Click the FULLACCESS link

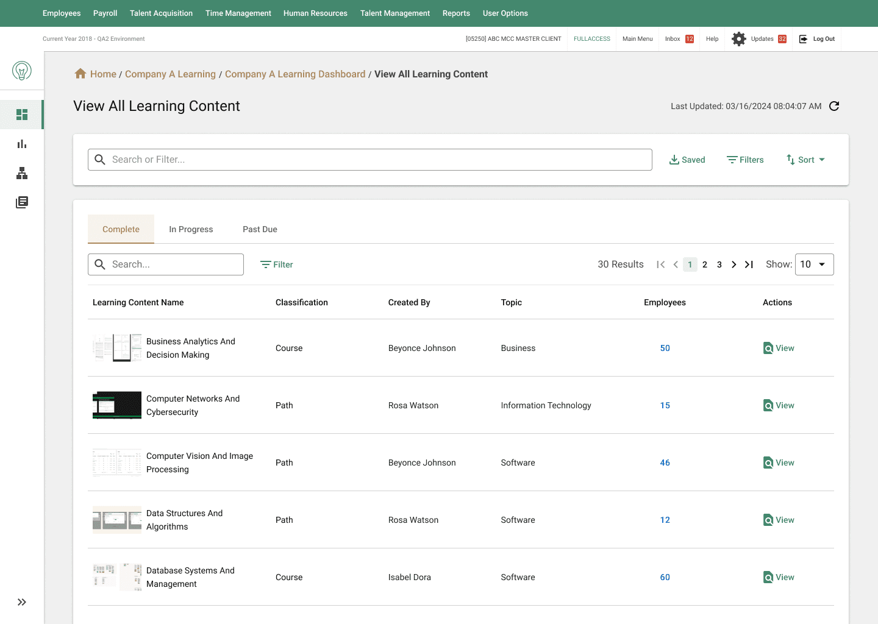pyautogui.click(x=591, y=39)
